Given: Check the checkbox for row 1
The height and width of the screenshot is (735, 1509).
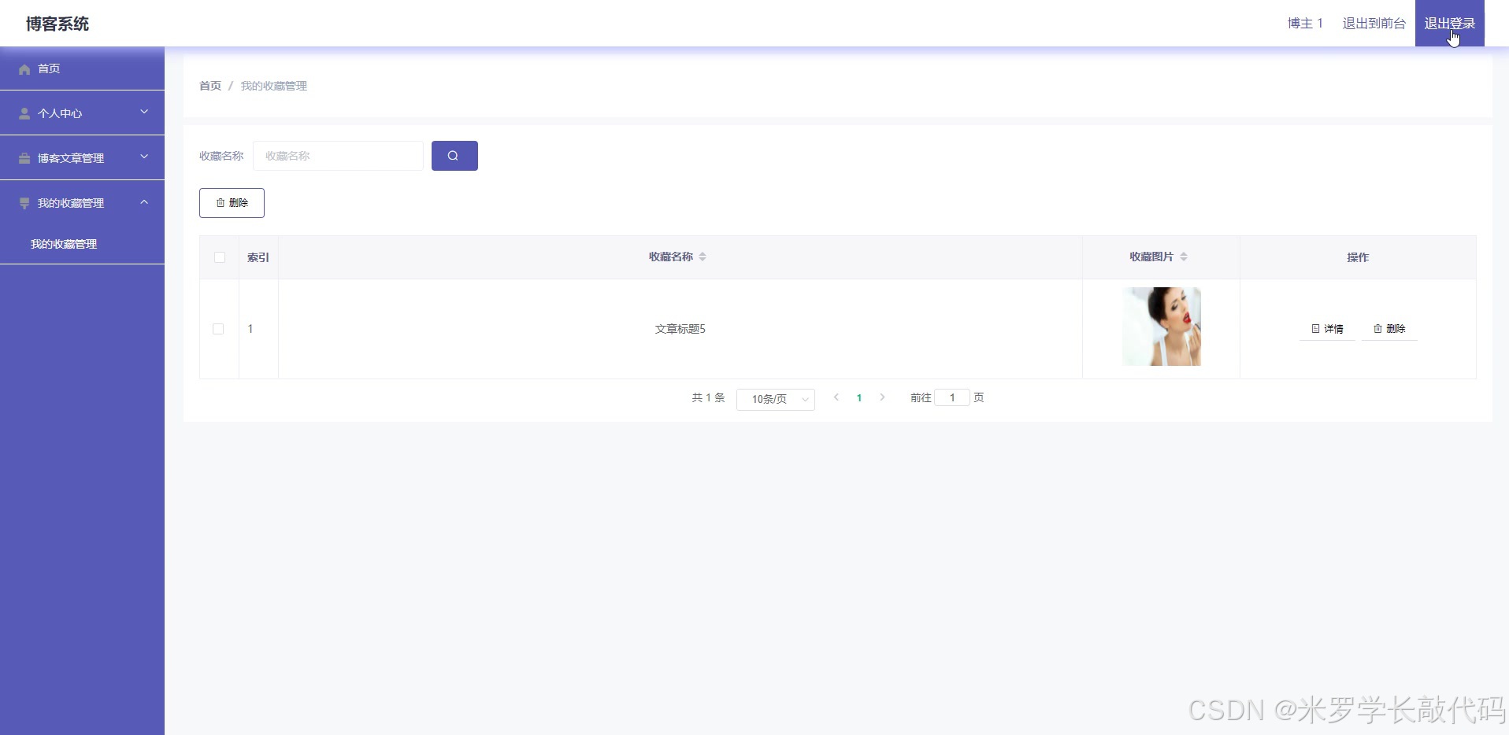Looking at the screenshot, I should tap(218, 329).
